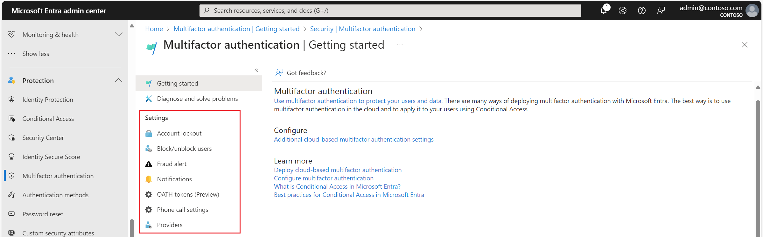Click the Multifactor authentication shield icon
The image size is (763, 237).
pyautogui.click(x=11, y=176)
